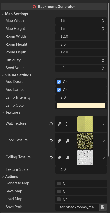Image resolution: width=110 pixels, height=213 pixels.
Task: Collapse the Visual Settings section
Action: pyautogui.click(x=3, y=75)
